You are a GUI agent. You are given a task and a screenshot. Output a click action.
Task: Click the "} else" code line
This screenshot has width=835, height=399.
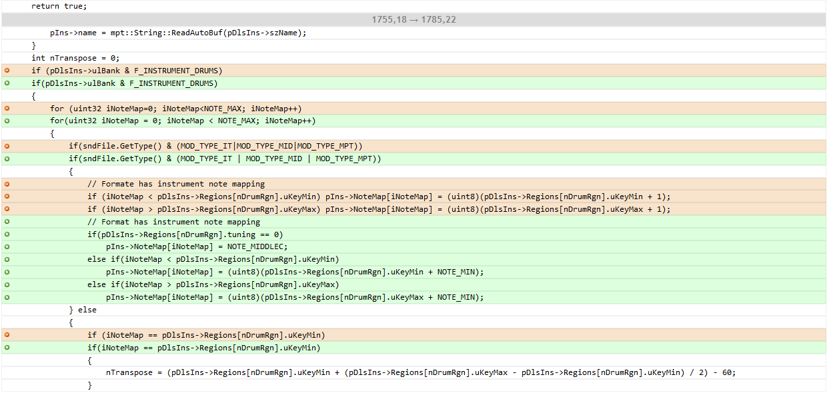pos(413,311)
